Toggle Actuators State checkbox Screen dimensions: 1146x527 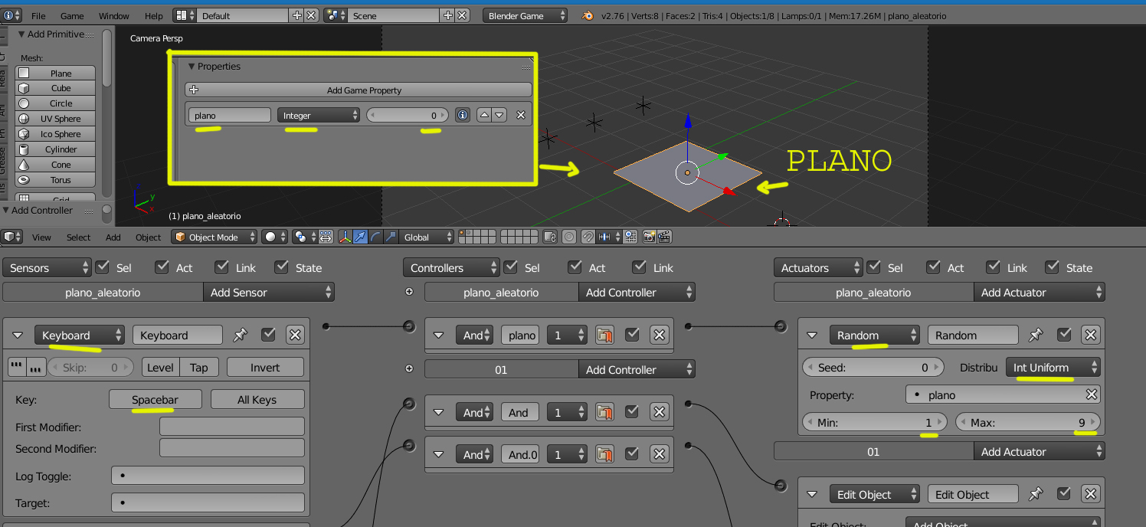click(x=1053, y=267)
